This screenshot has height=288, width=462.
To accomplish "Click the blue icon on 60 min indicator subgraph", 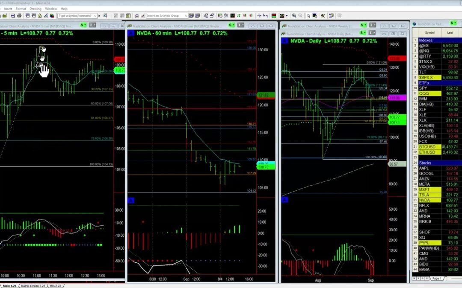I will 131,201.
